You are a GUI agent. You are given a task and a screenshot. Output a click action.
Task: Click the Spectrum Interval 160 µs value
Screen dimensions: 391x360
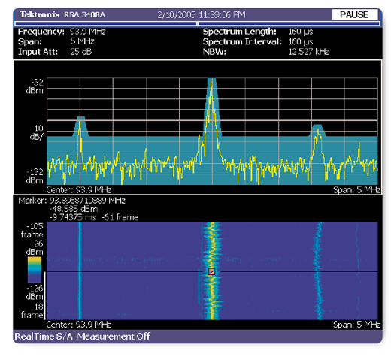[x=301, y=41]
